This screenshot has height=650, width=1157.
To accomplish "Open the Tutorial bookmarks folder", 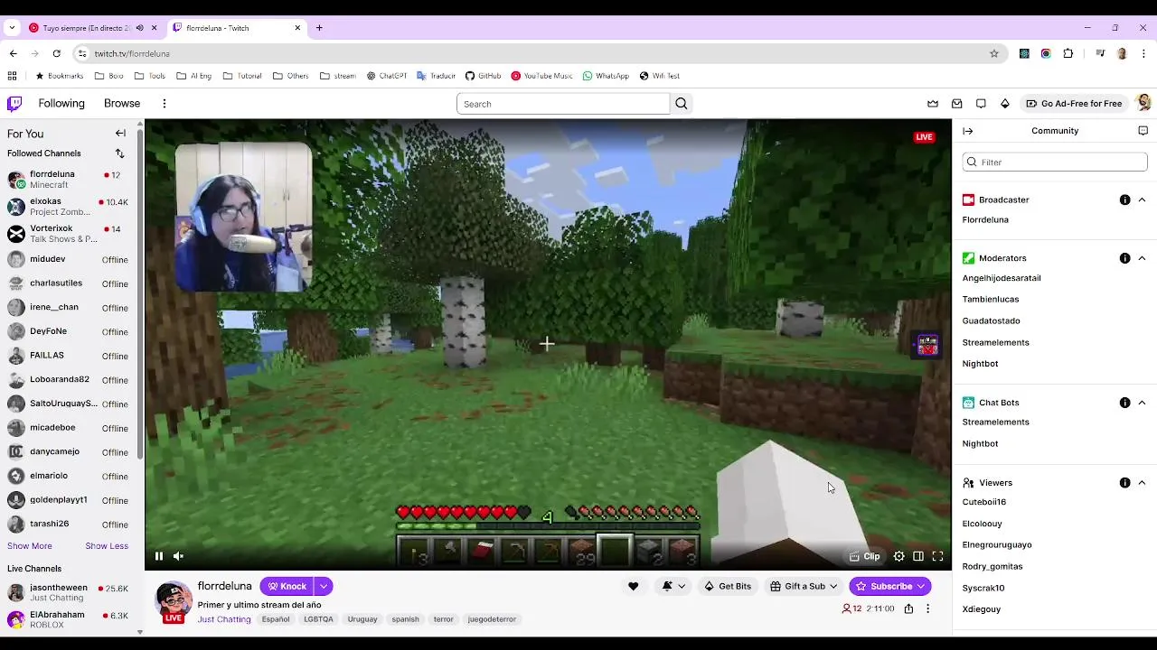I will (x=242, y=76).
